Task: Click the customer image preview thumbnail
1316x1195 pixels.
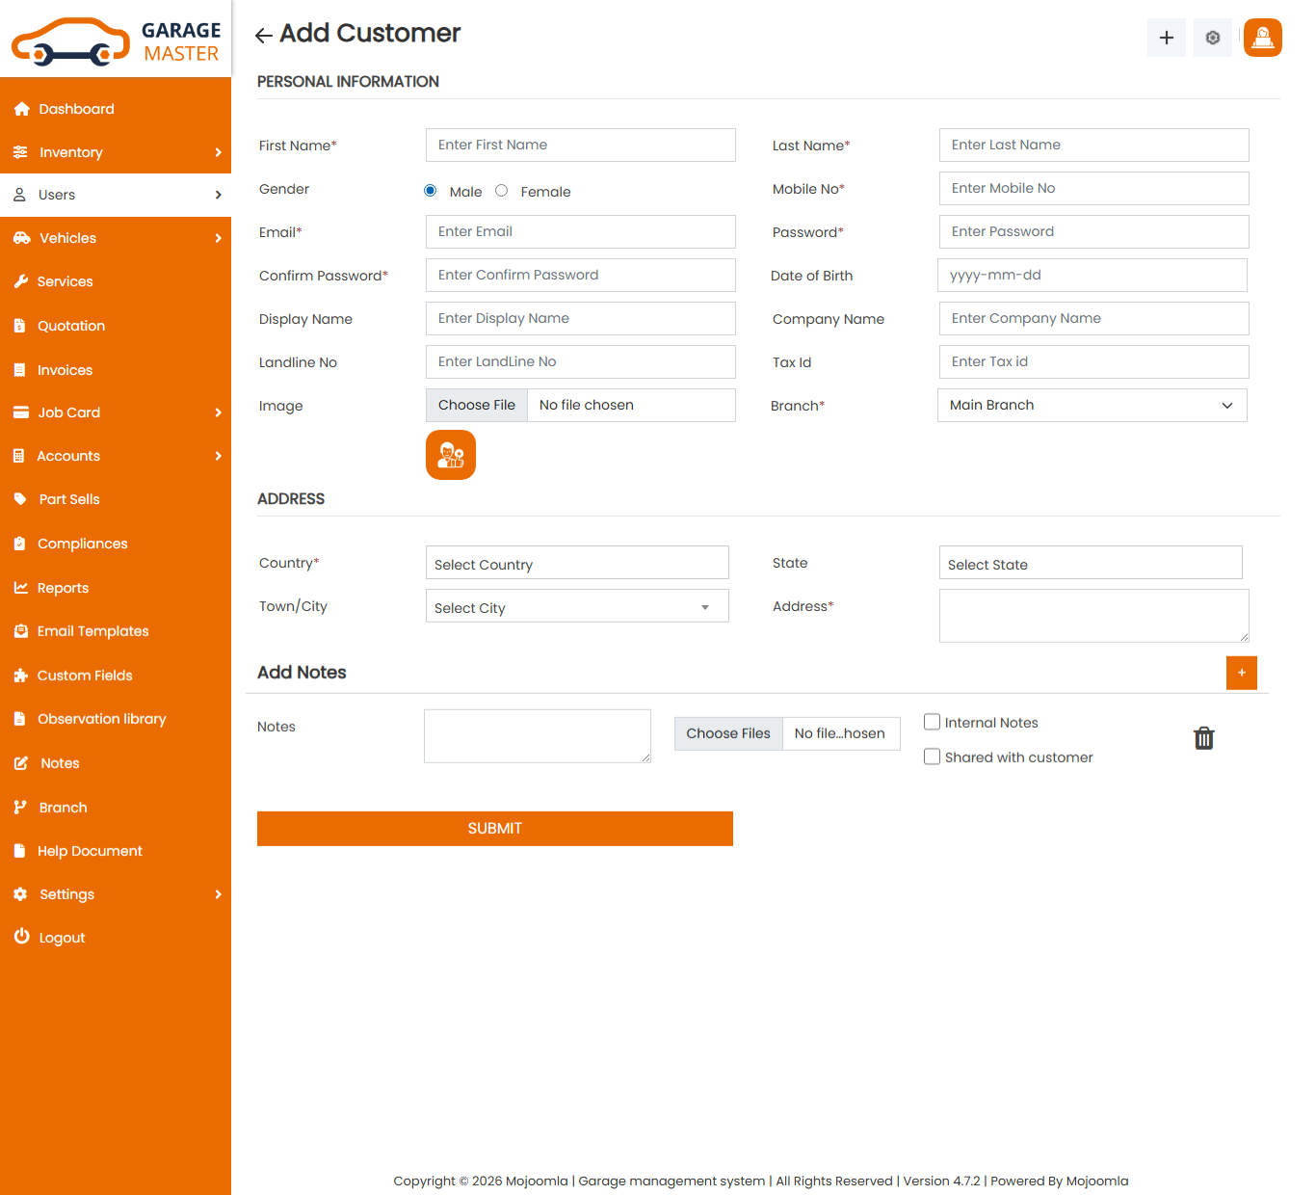Action: tap(451, 455)
